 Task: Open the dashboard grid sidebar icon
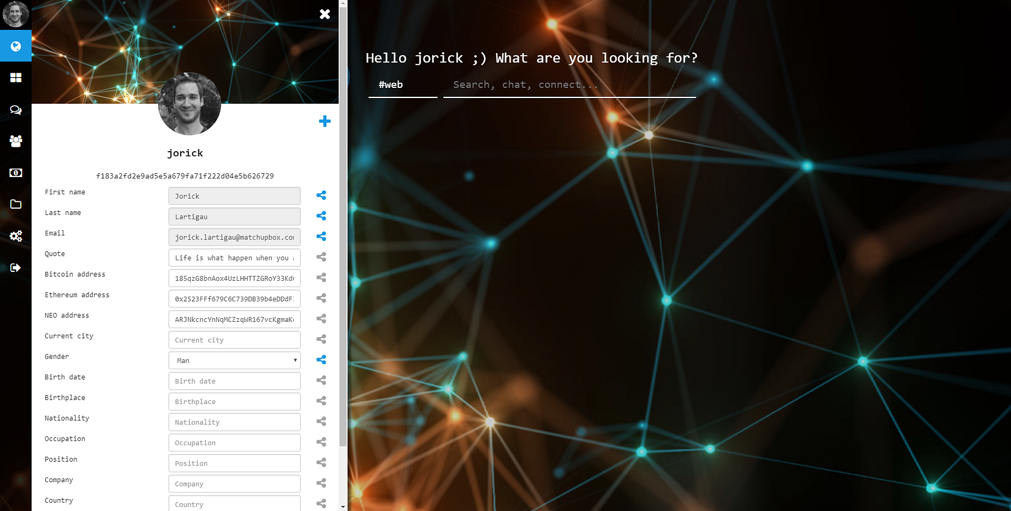(16, 78)
